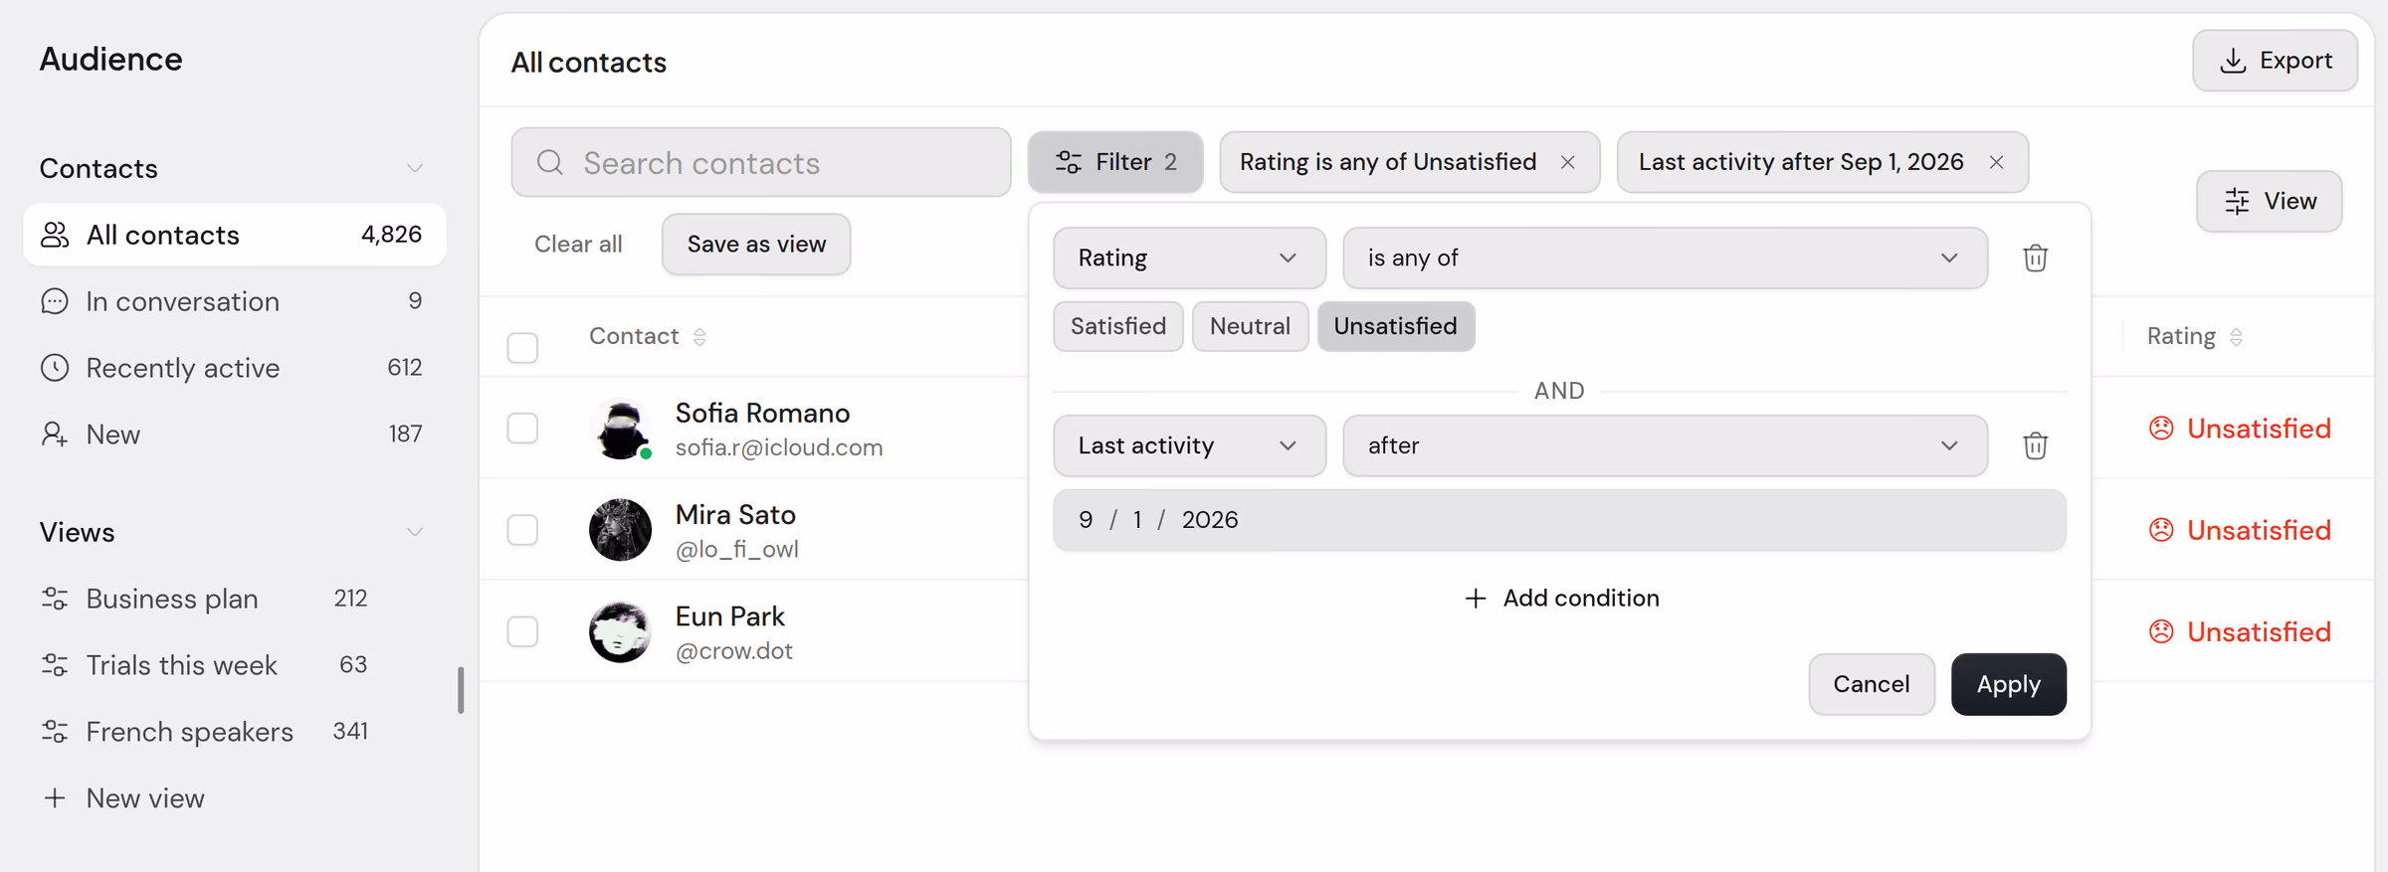Sort by the Rating column arrows
This screenshot has height=872, width=2388.
[2236, 337]
